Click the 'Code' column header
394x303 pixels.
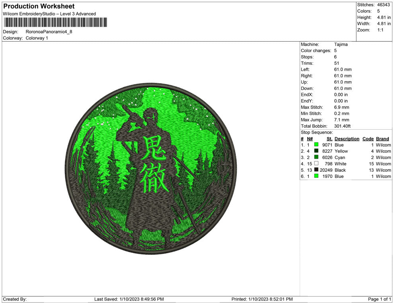point(368,139)
